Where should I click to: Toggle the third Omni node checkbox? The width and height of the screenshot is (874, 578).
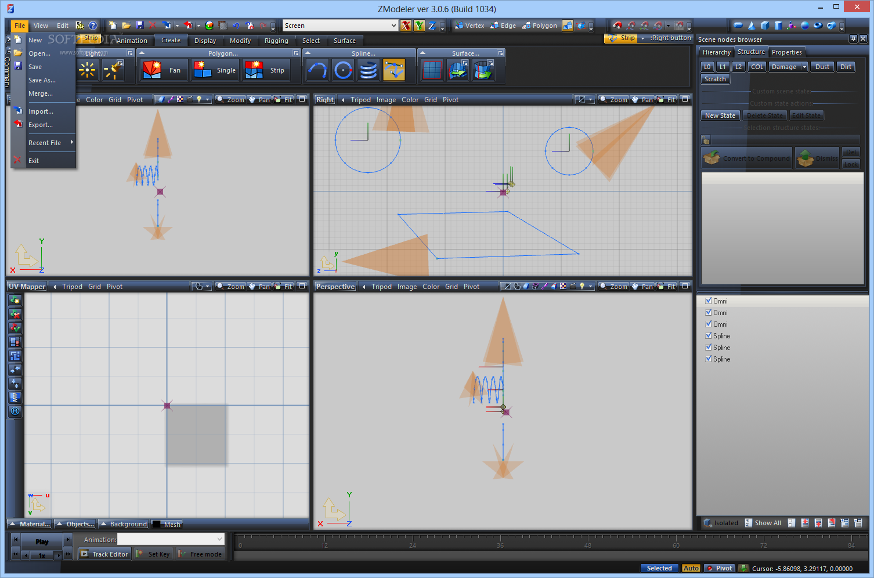708,324
